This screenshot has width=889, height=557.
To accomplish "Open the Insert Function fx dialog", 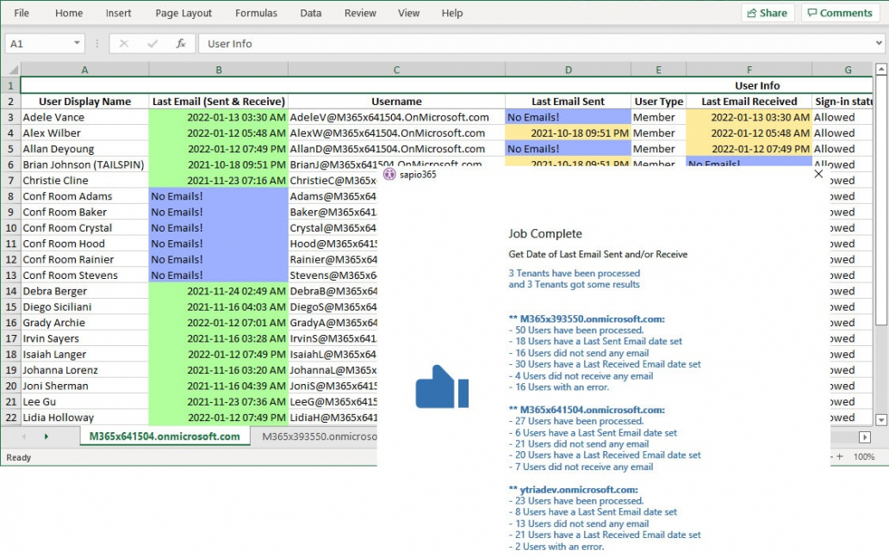I will (181, 44).
